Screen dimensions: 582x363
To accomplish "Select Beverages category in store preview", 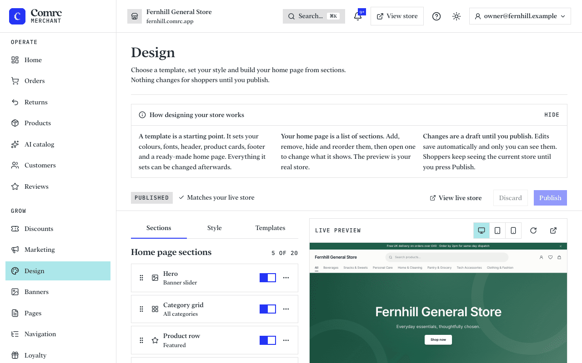I will [331, 268].
